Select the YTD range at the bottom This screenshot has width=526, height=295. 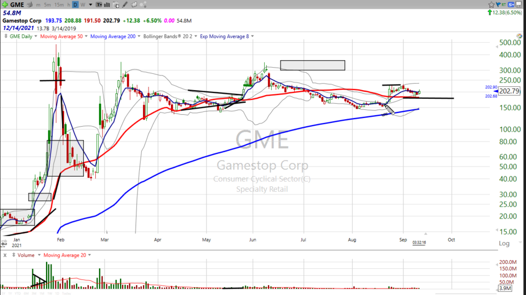pos(18,293)
